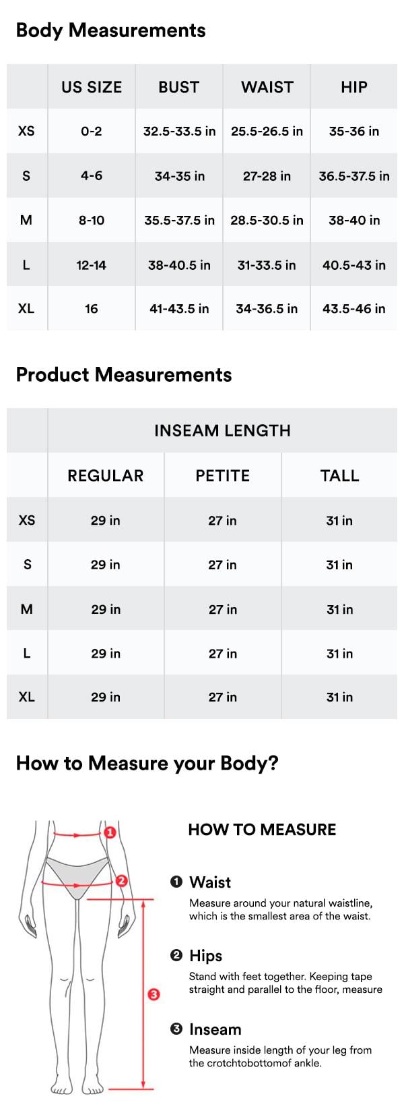Click the red number 1 waist marker on the diagram
Screen dimensions: 404x1113
click(x=110, y=832)
